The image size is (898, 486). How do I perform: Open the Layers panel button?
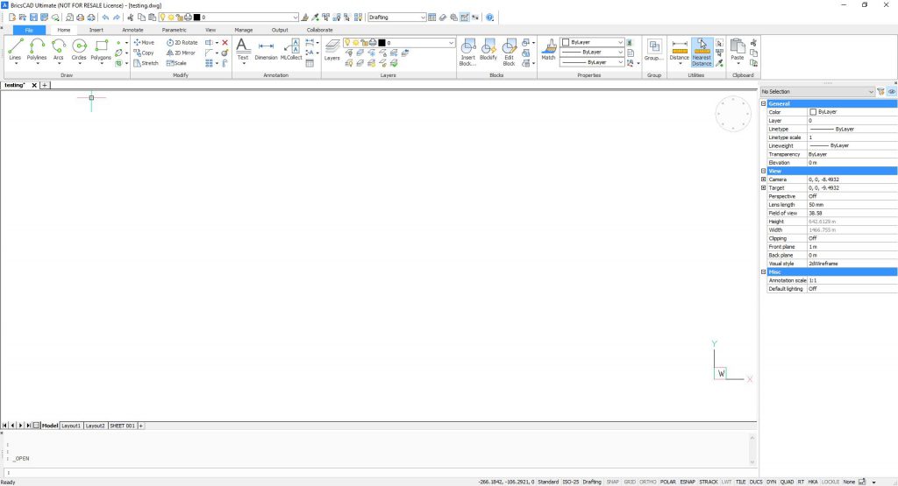[x=332, y=50]
